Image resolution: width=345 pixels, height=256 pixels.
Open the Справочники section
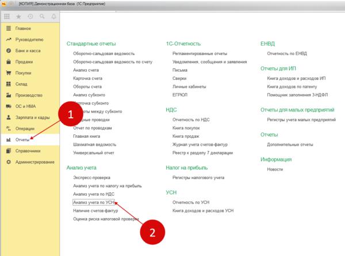[28, 151]
